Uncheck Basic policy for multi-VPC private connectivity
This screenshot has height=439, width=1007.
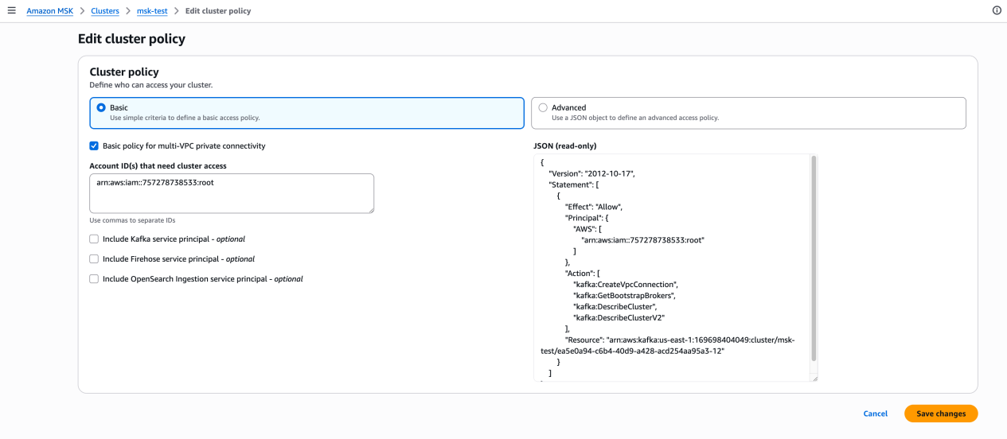pyautogui.click(x=94, y=146)
